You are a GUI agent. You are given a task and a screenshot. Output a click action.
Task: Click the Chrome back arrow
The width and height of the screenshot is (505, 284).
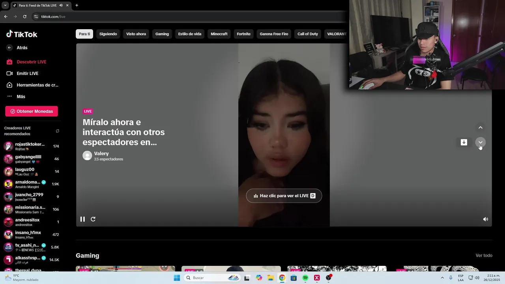pyautogui.click(x=6, y=17)
